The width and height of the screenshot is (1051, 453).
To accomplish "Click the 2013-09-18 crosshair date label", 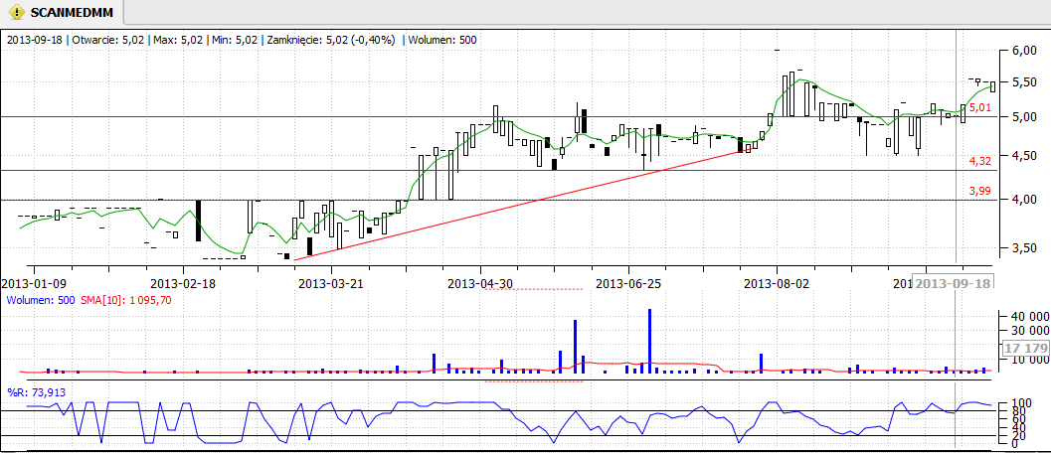I will [x=953, y=283].
